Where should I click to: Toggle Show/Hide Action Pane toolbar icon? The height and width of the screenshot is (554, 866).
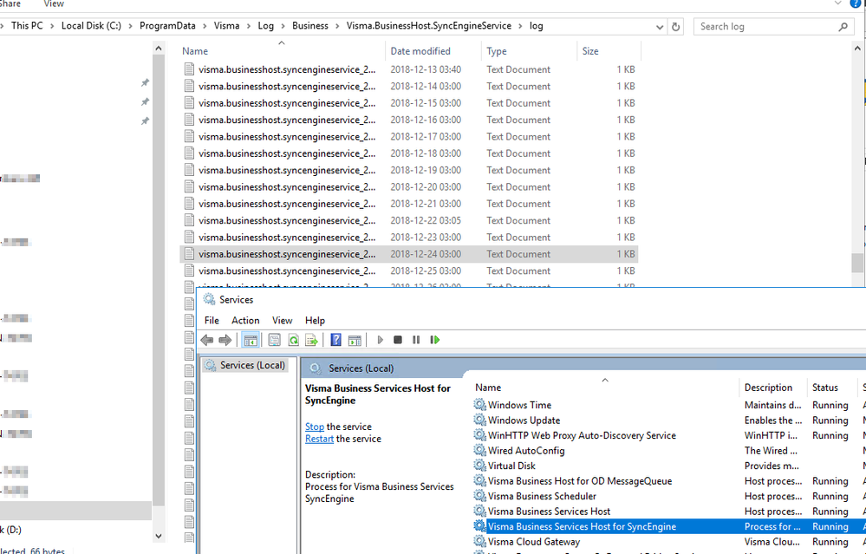click(x=355, y=340)
